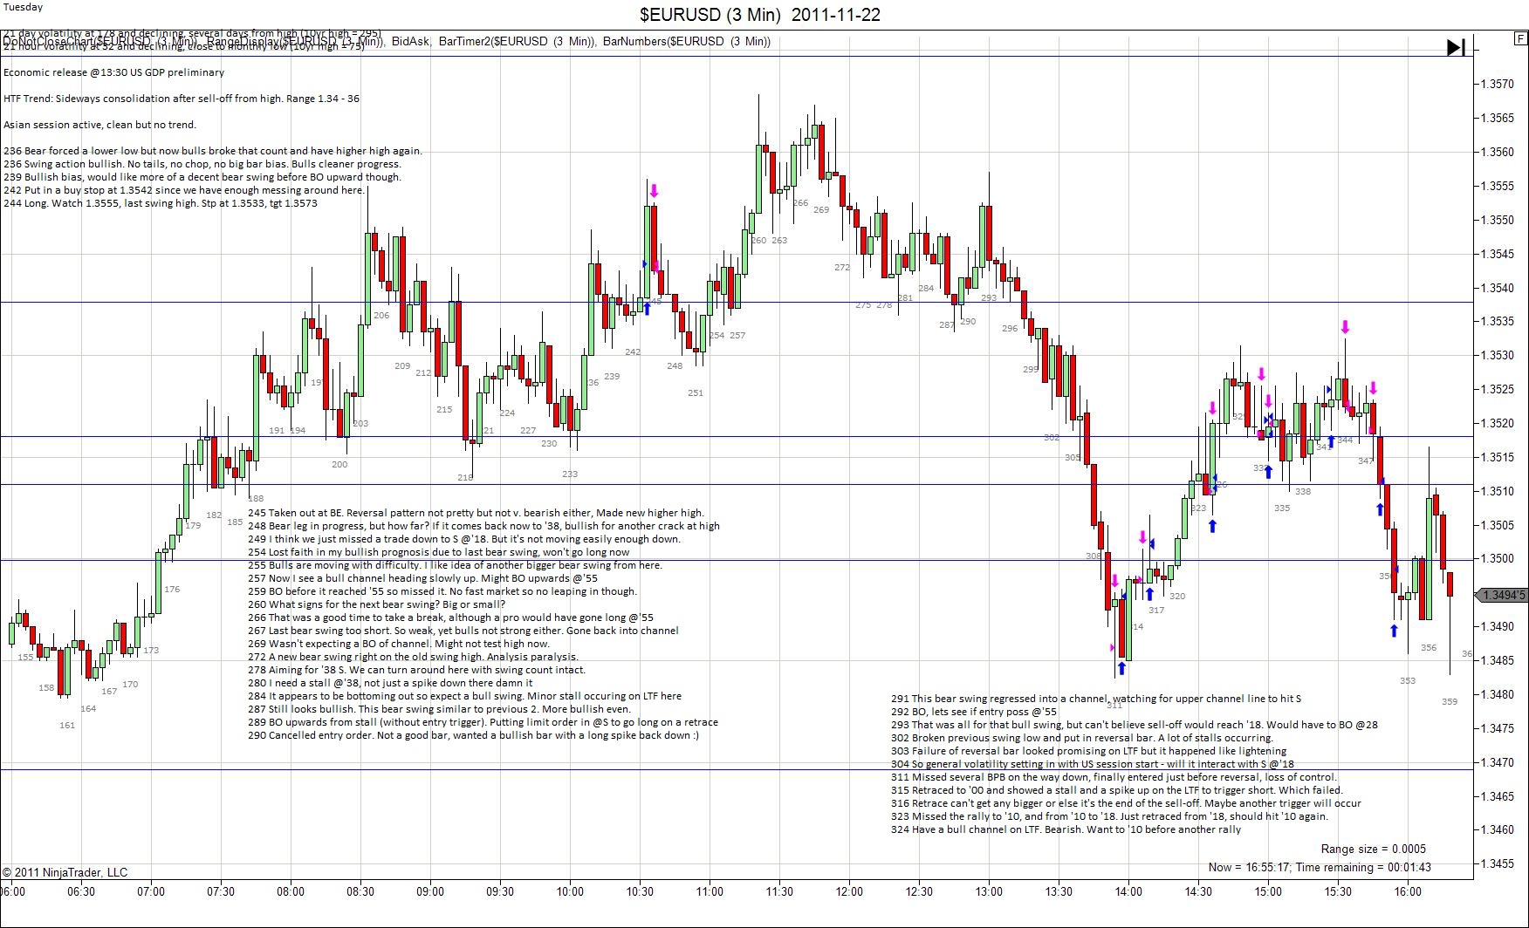Click note 272 A new bear swing
The width and height of the screenshot is (1529, 928).
click(x=414, y=657)
